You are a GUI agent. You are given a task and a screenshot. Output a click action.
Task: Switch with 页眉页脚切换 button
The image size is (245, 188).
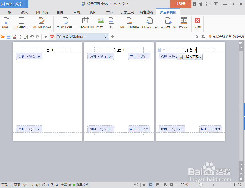tap(129, 23)
